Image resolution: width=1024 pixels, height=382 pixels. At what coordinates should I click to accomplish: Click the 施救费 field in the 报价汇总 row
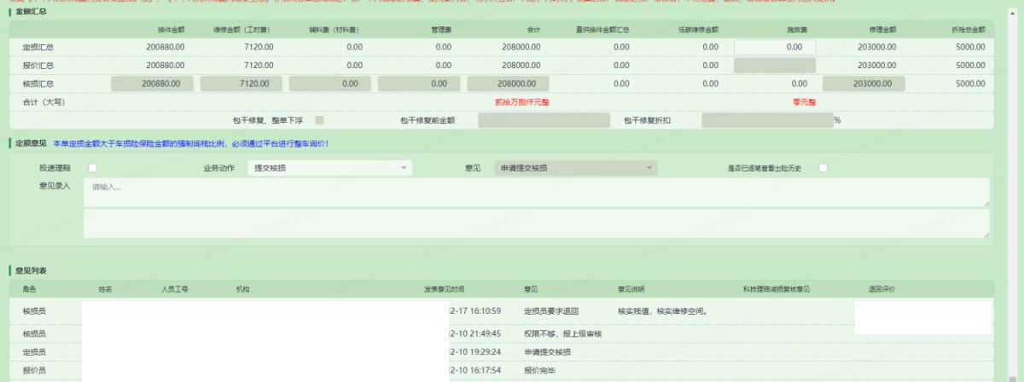(x=774, y=65)
